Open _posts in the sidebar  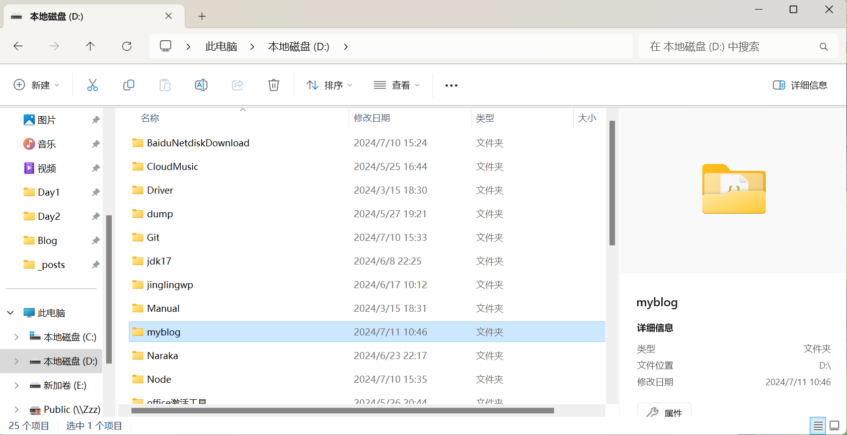click(51, 265)
